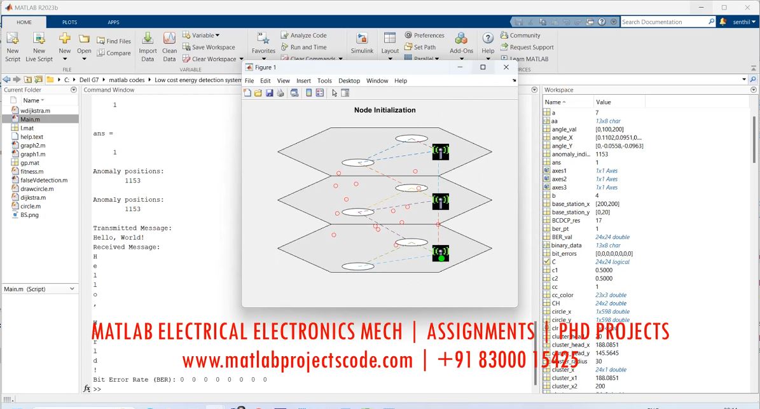Open the Tools menu in Figure 1
Viewport: 760px width, 409px height.
(x=324, y=81)
